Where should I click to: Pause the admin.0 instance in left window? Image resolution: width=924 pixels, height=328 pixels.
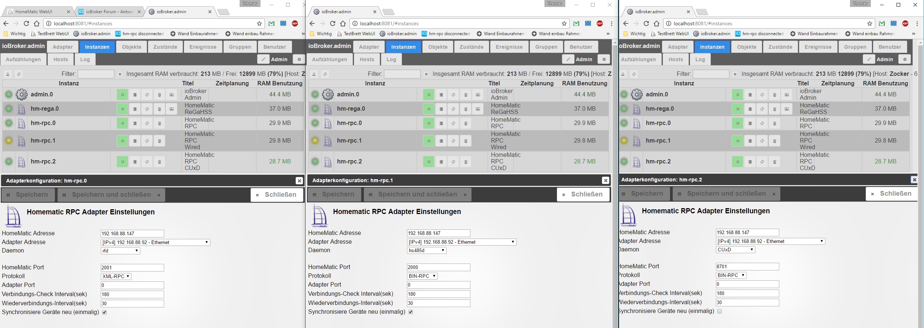(122, 95)
